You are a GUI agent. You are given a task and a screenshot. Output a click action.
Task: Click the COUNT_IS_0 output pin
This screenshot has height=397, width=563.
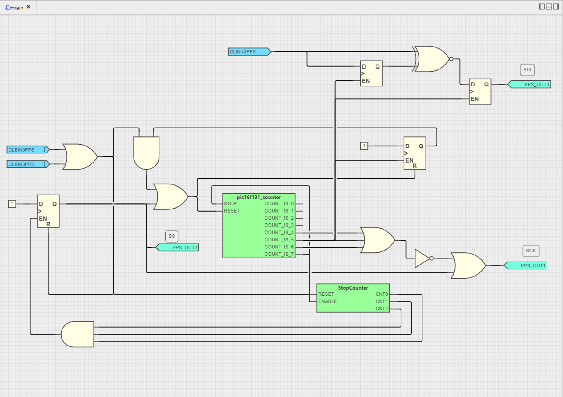click(x=279, y=204)
